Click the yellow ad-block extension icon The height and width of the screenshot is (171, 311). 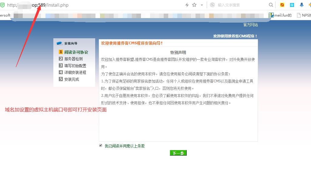(282, 5)
